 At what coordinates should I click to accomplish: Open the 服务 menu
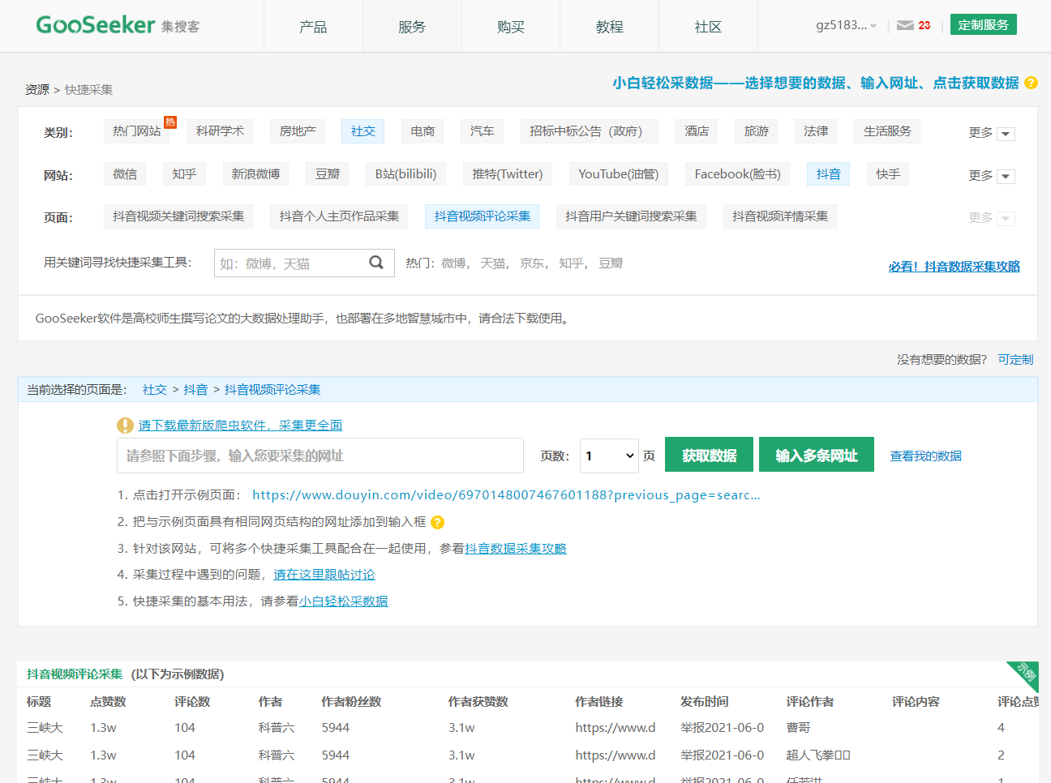(412, 27)
